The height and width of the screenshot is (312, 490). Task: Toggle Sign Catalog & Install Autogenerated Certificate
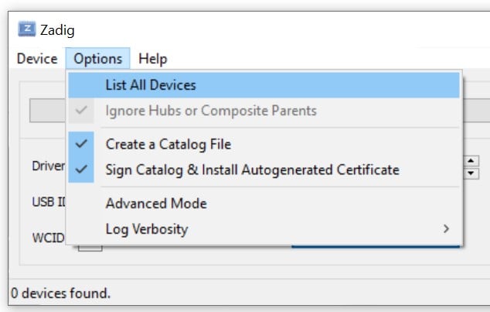tap(252, 170)
